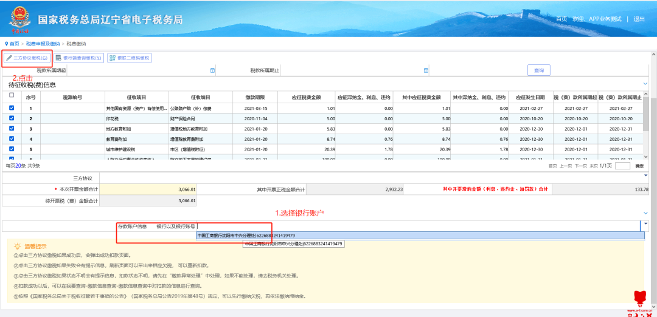Click the 查询 search button

pos(538,70)
